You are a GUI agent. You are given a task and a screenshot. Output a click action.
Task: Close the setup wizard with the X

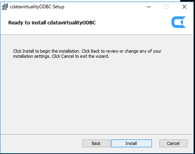click(184, 7)
